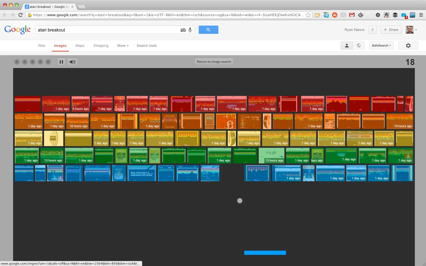Open the notifications count box
Screen dimensions: 426x266
[x=372, y=30]
